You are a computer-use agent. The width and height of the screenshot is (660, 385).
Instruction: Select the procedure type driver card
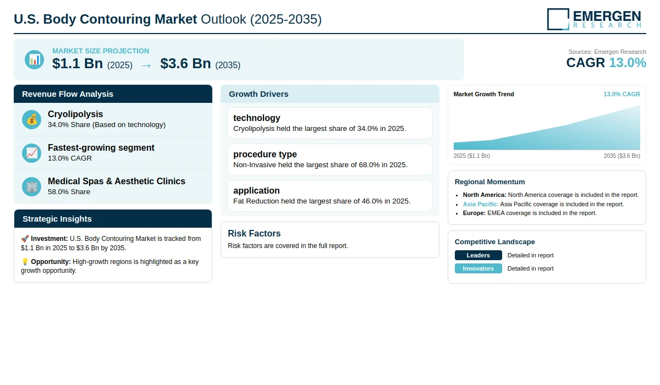pos(330,159)
